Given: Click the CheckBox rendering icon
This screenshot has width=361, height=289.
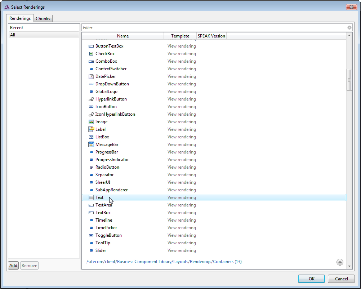Looking at the screenshot, I should (x=91, y=53).
